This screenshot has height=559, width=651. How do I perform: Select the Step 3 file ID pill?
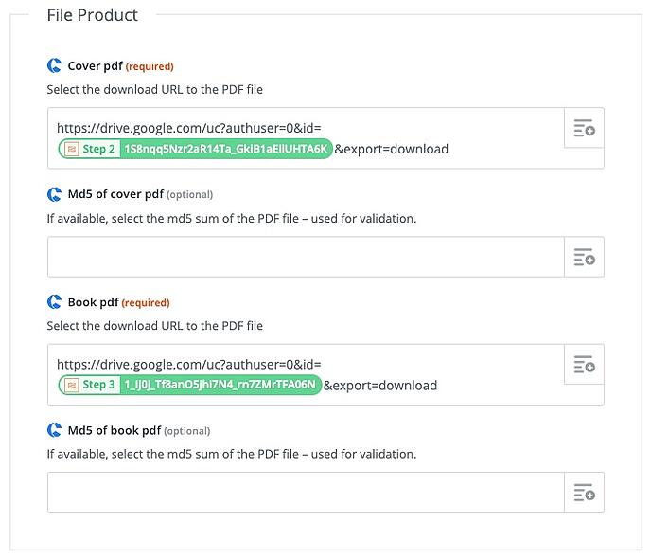tap(190, 385)
